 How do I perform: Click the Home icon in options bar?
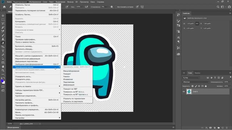4,7
